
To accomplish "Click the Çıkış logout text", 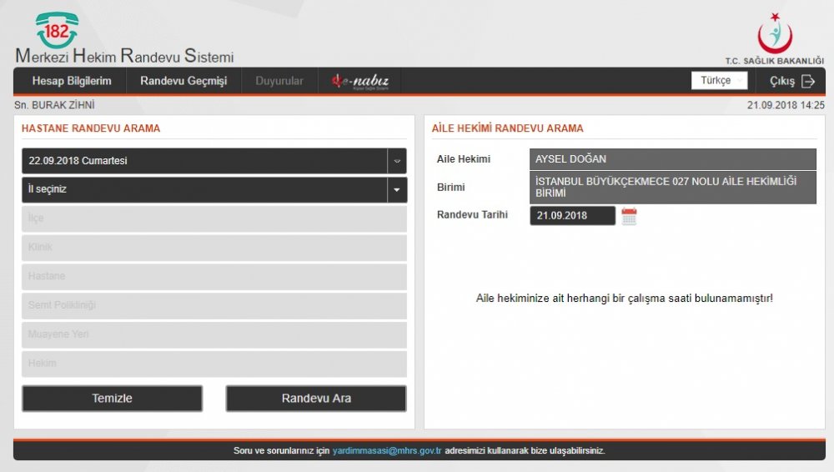I will pyautogui.click(x=782, y=81).
